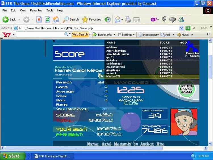Click the purple Yahoo Y! toolbar icon

154,19
